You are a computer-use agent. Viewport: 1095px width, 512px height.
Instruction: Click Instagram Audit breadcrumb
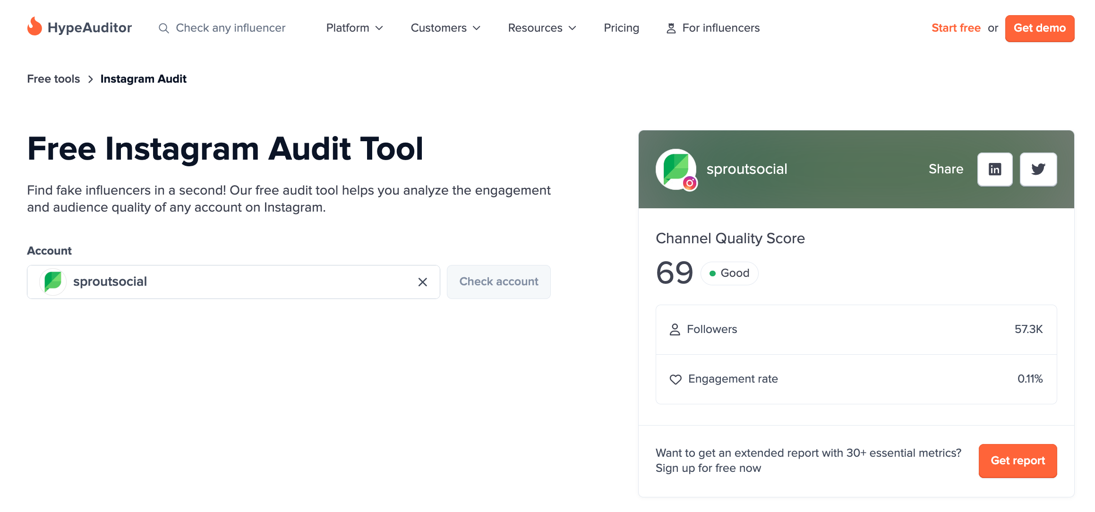click(x=143, y=79)
